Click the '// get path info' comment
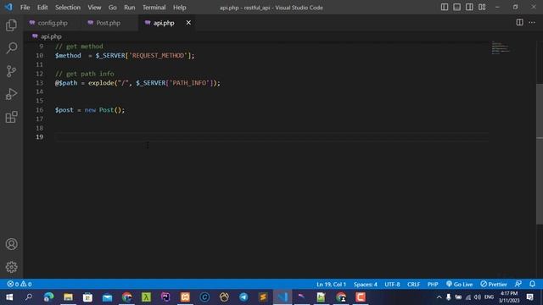 [85, 74]
